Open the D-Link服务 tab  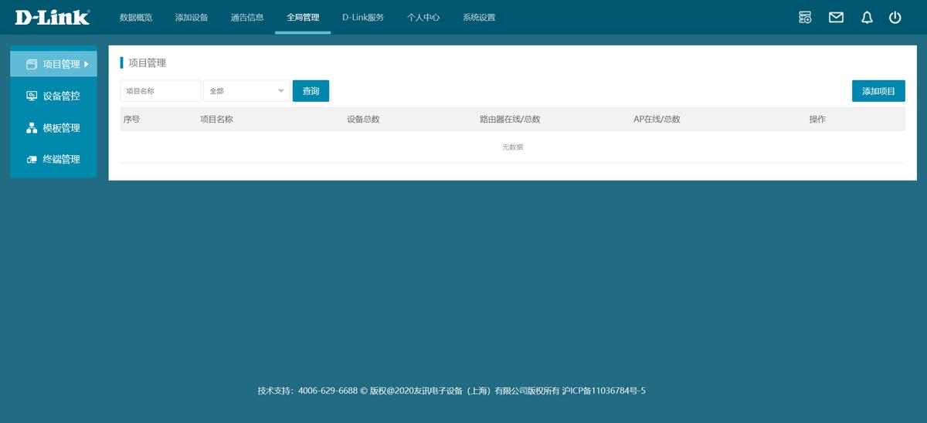coord(363,17)
